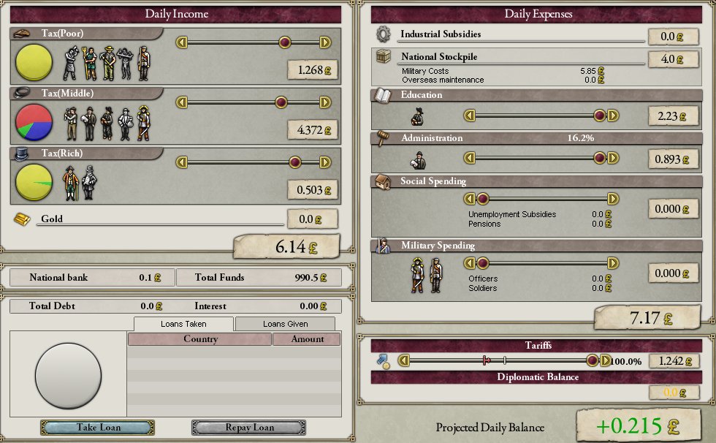Click the Tax(Poor) yellow pie chart
Viewport: 716px width, 443px height.
click(34, 63)
